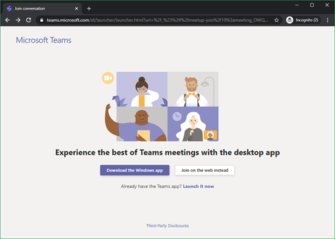Click the Teams favicon on the tab
Screen dimensions: 335x239
[9, 9]
